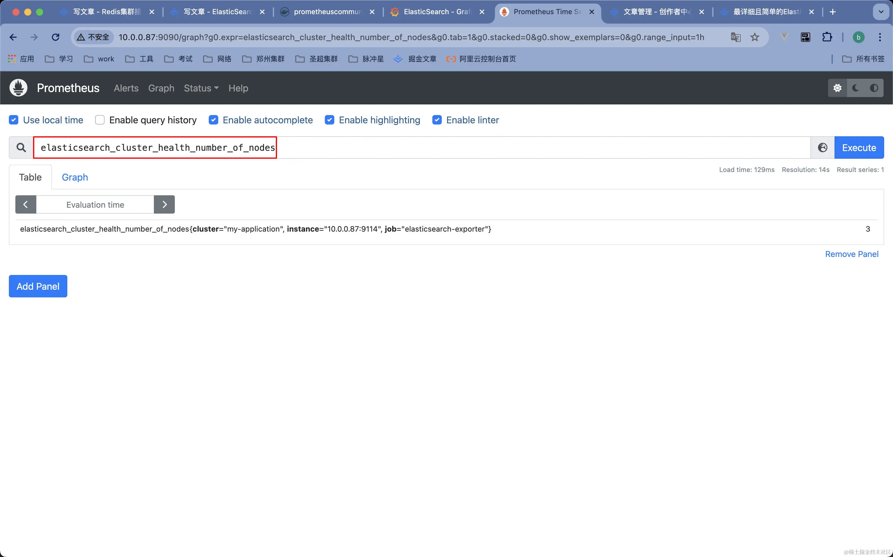Open the extensions puzzle icon
The image size is (893, 557).
(827, 37)
